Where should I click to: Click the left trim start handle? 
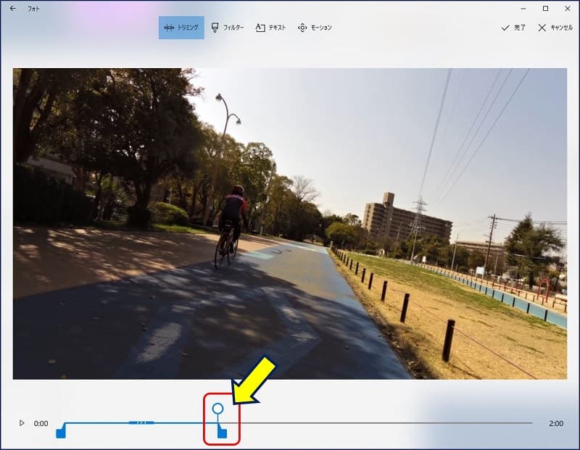[x=61, y=432]
